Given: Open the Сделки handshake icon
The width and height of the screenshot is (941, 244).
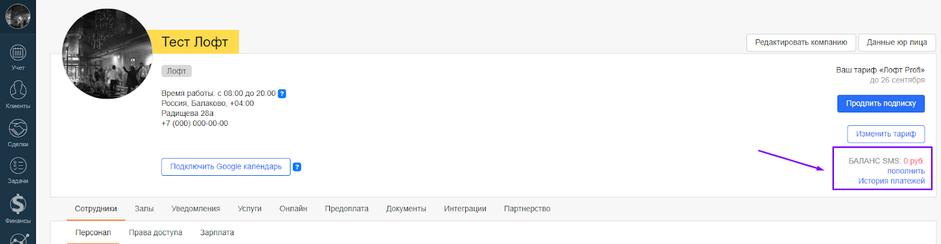Looking at the screenshot, I should [x=18, y=129].
